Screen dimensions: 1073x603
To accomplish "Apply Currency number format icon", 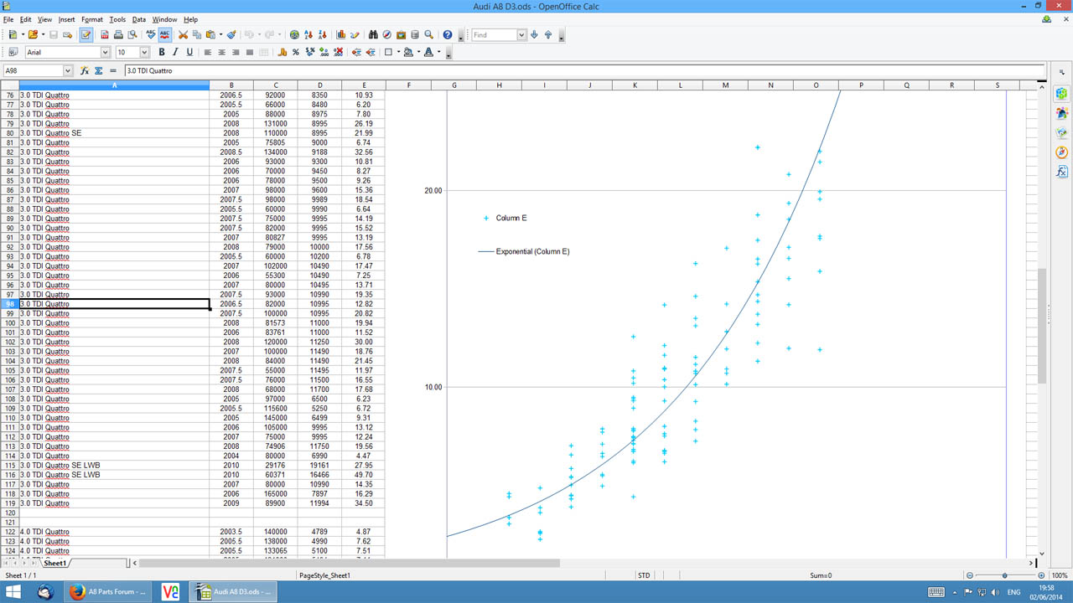I will point(283,52).
